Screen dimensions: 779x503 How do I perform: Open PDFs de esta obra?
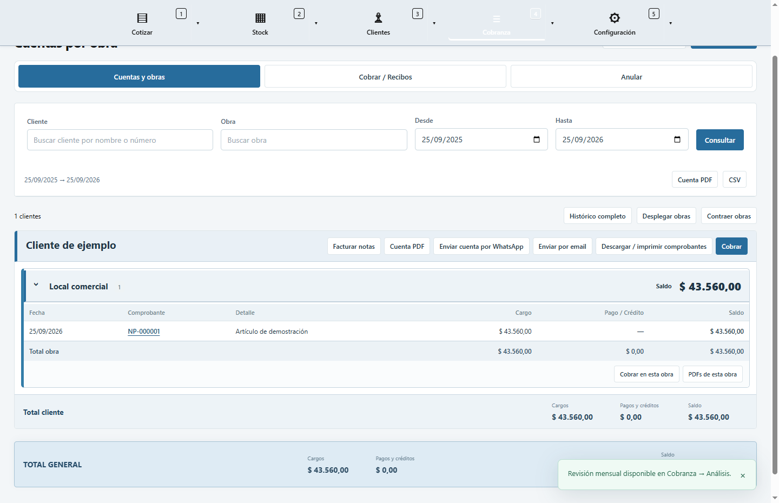(712, 374)
